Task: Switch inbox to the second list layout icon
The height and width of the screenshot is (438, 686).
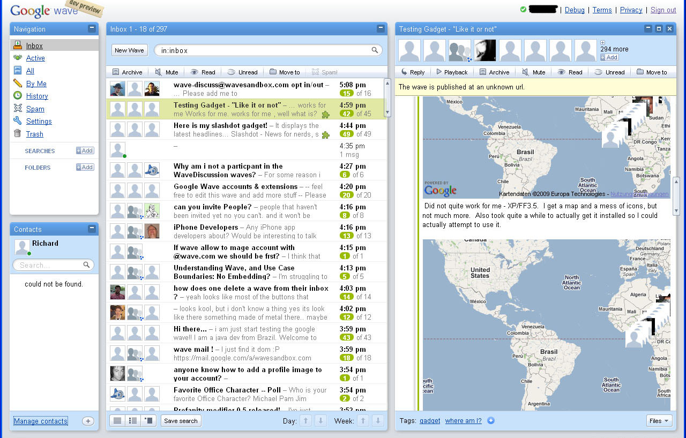Action: click(133, 421)
